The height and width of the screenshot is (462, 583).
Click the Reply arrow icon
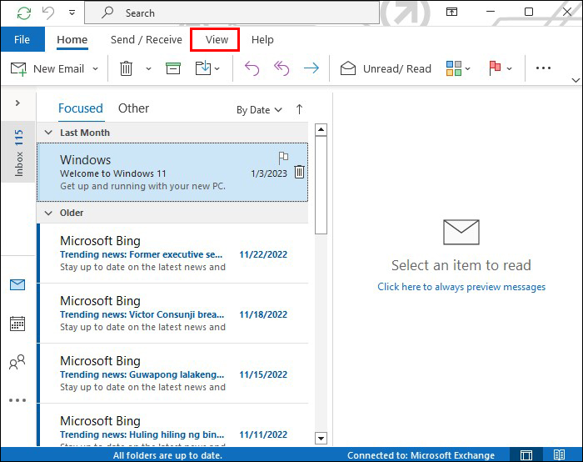pos(252,68)
